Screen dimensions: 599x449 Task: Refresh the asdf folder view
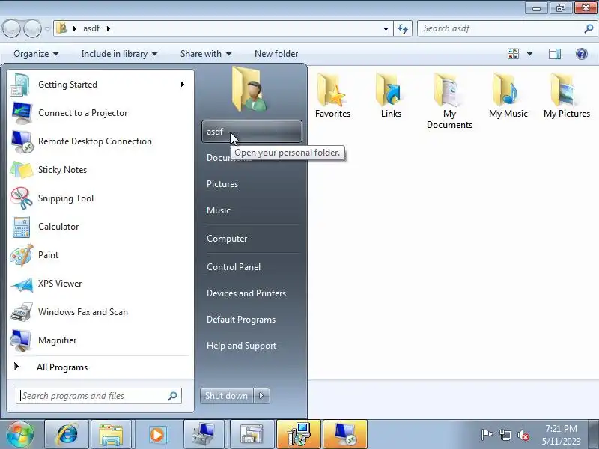click(403, 28)
